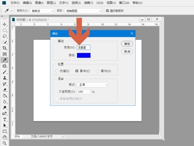Screen dimensions: 194x146
Task: Click the 确定 button
Action: pos(127,44)
